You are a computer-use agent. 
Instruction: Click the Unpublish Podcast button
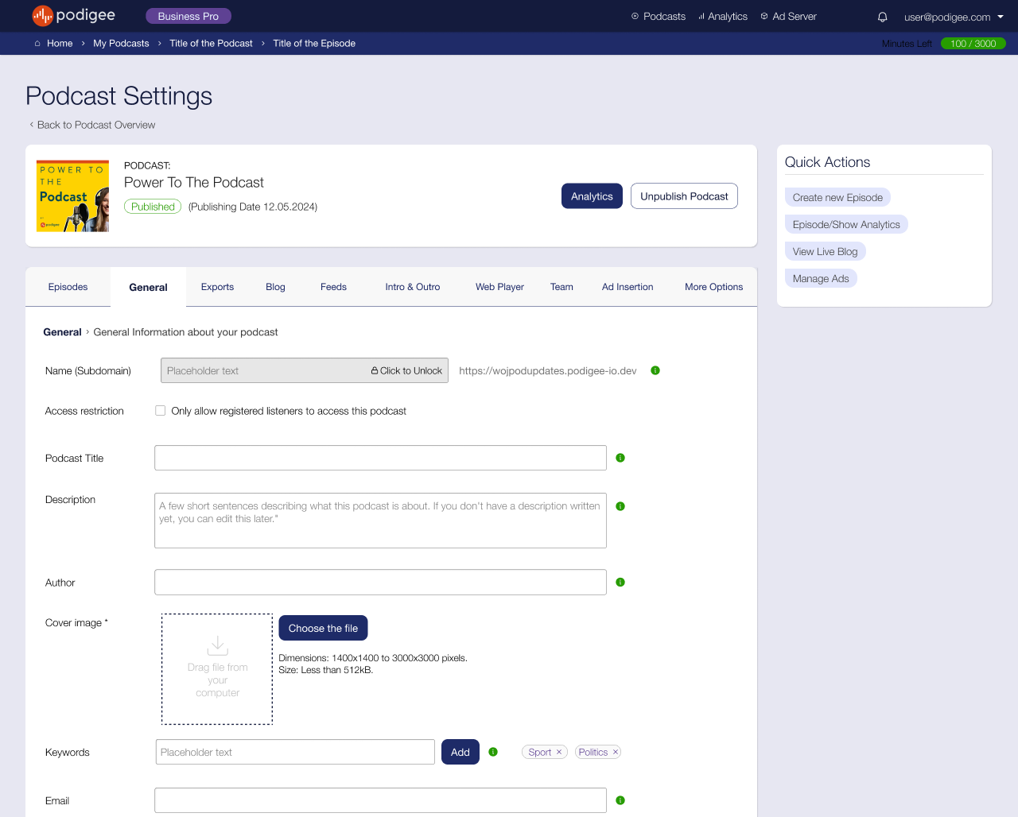coord(684,196)
